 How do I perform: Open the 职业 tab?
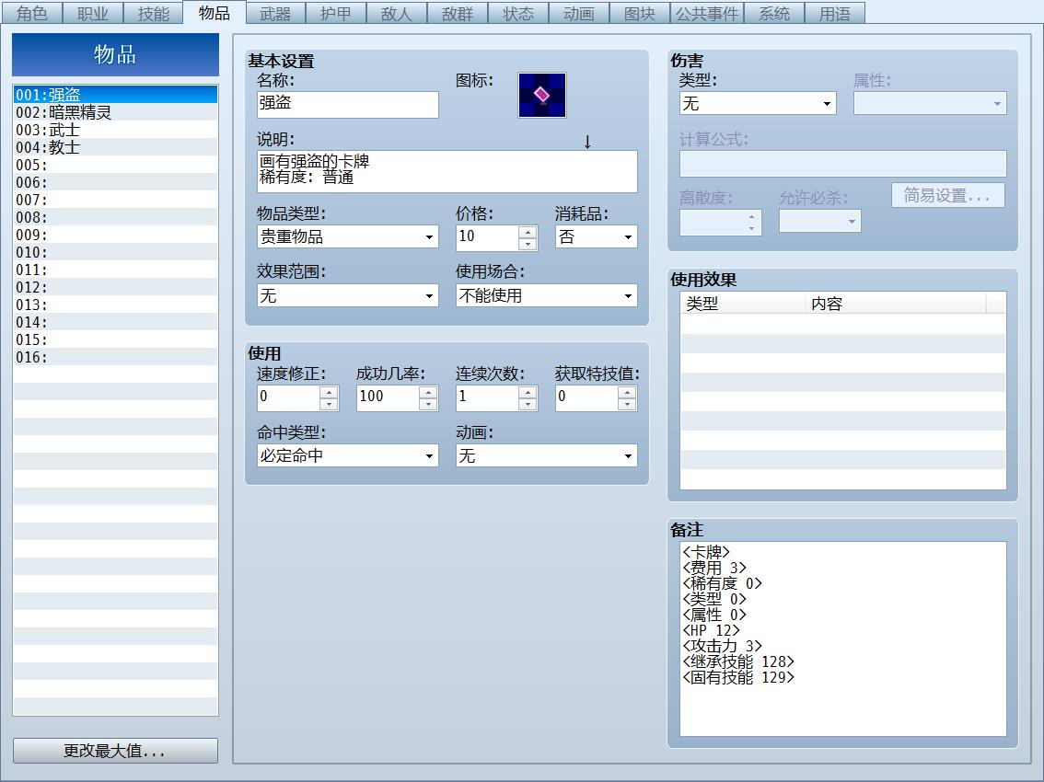[x=93, y=13]
